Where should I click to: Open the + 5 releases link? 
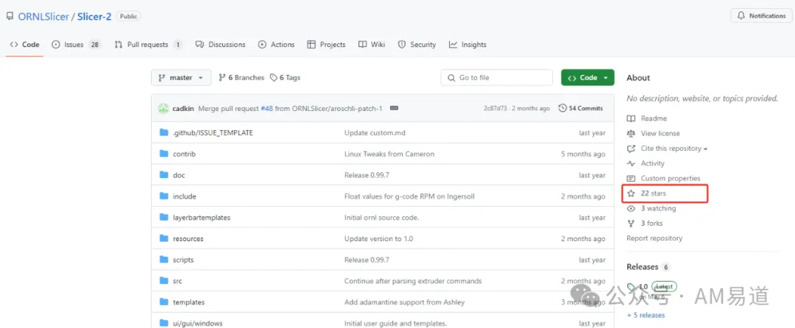[646, 315]
